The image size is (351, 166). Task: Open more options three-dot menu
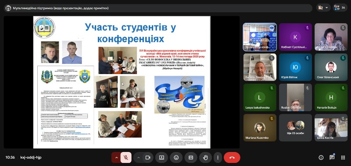point(218,158)
